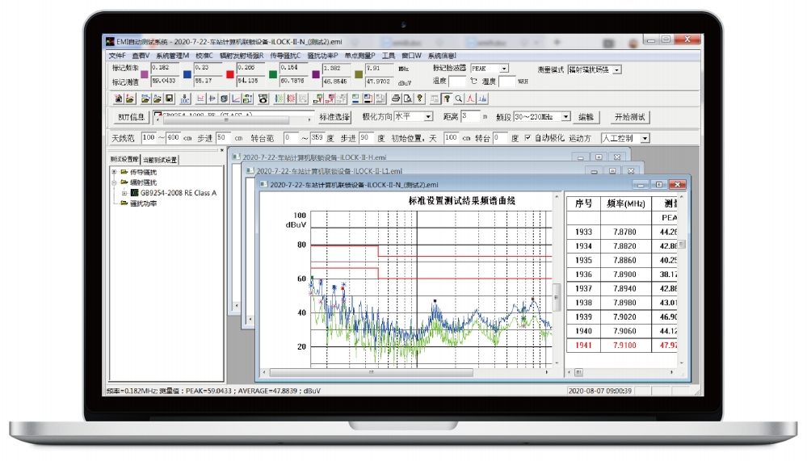Image resolution: width=807 pixels, height=461 pixels.
Task: Click the printer icon in the toolbar
Action: coord(396,98)
